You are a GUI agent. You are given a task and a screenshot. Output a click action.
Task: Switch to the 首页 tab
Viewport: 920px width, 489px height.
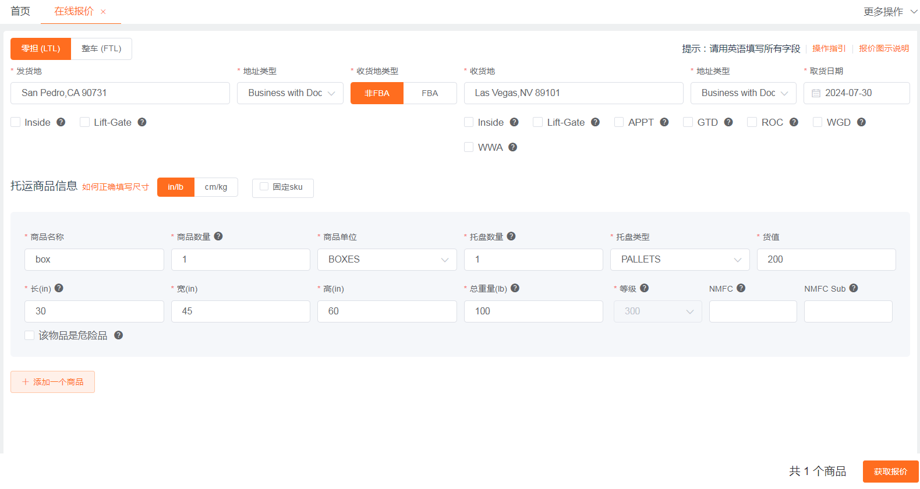(20, 12)
